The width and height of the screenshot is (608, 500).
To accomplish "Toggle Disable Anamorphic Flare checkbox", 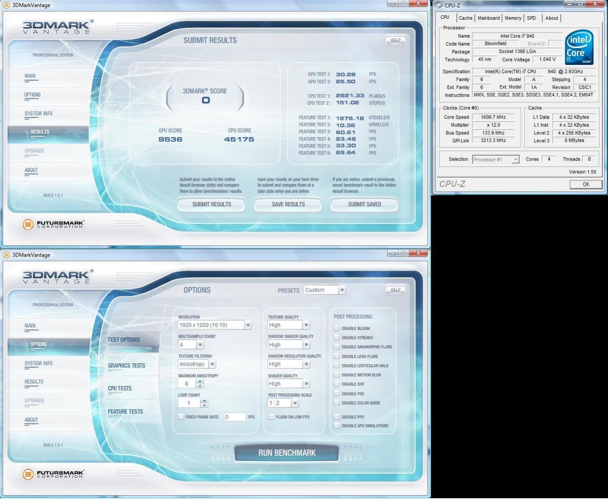I will (336, 346).
